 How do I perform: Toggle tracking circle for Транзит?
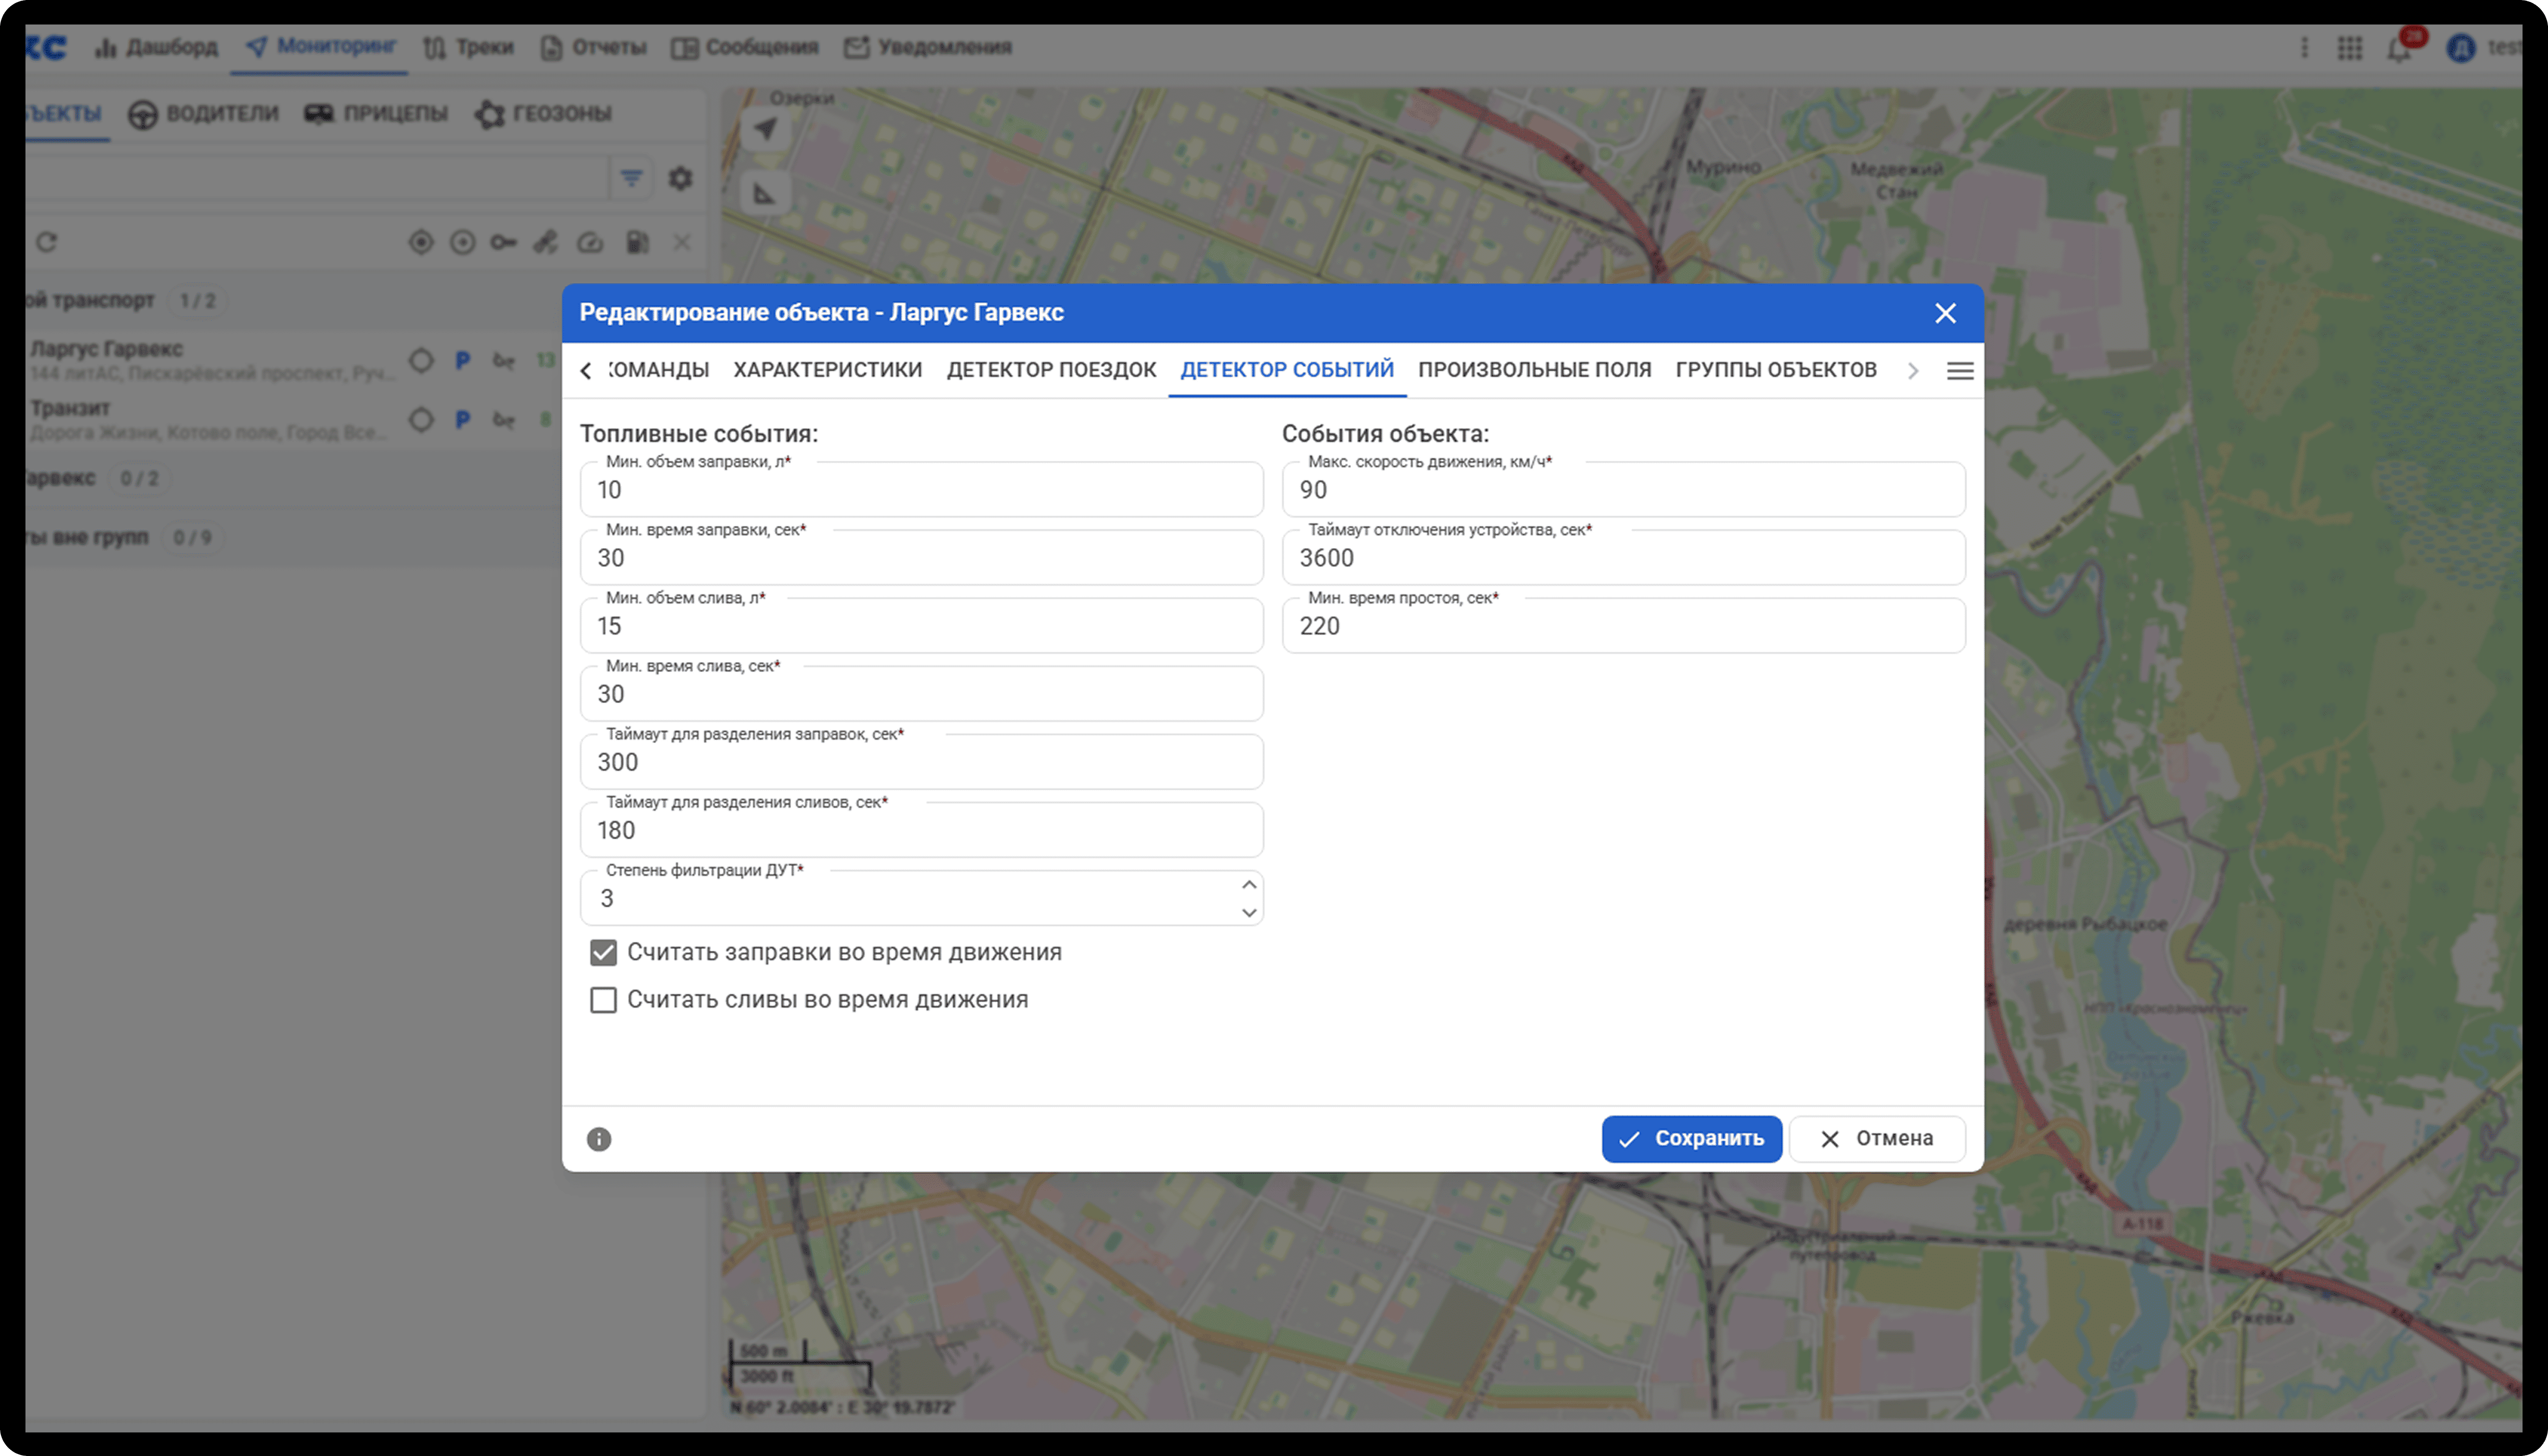pos(421,420)
